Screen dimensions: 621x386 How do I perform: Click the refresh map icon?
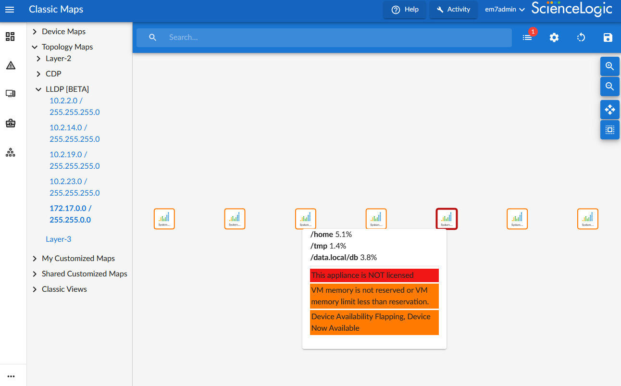tap(581, 37)
